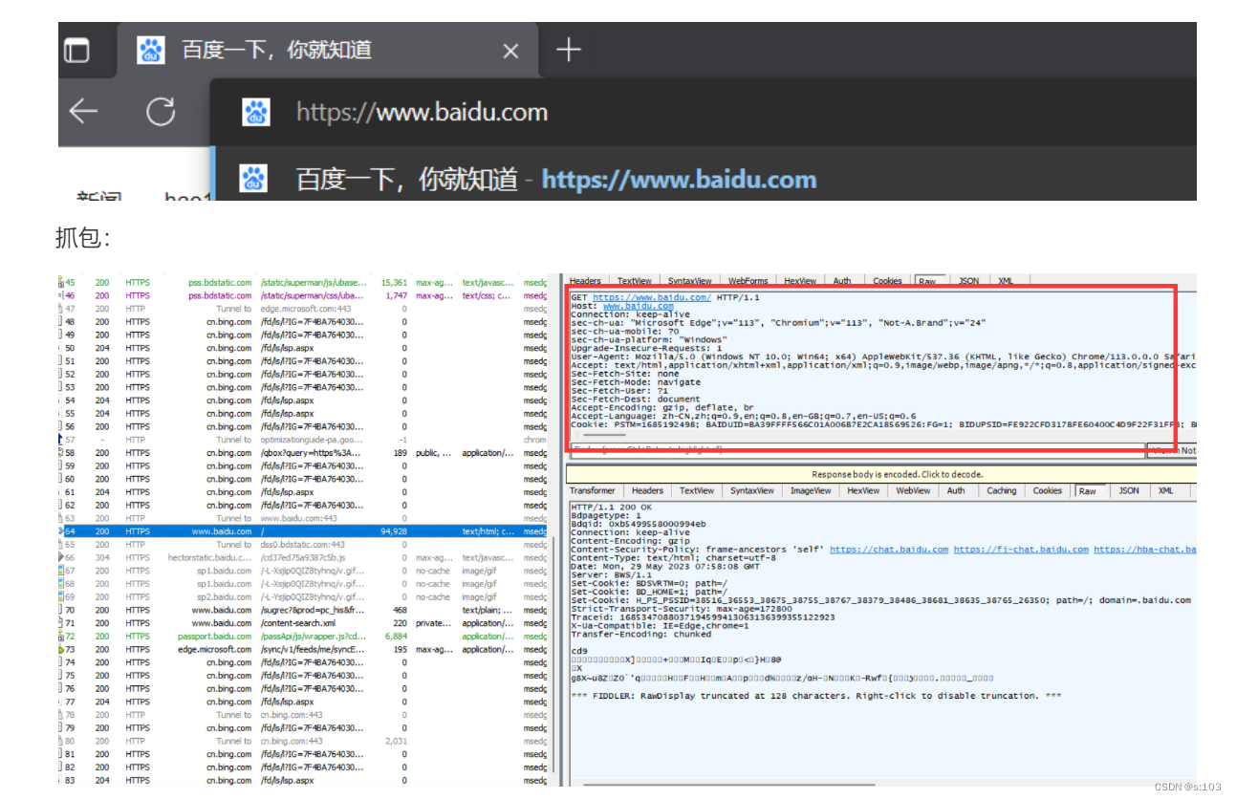Click session 64 selected row icon
The image size is (1236, 800).
pyautogui.click(x=62, y=531)
